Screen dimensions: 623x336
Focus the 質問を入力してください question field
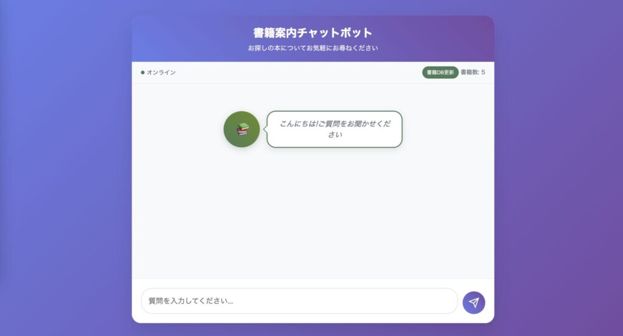click(299, 301)
